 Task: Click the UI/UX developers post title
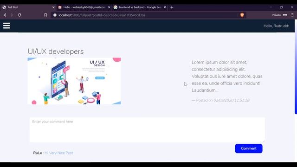point(56,51)
